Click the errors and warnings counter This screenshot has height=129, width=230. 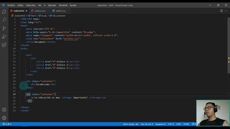tap(7, 124)
